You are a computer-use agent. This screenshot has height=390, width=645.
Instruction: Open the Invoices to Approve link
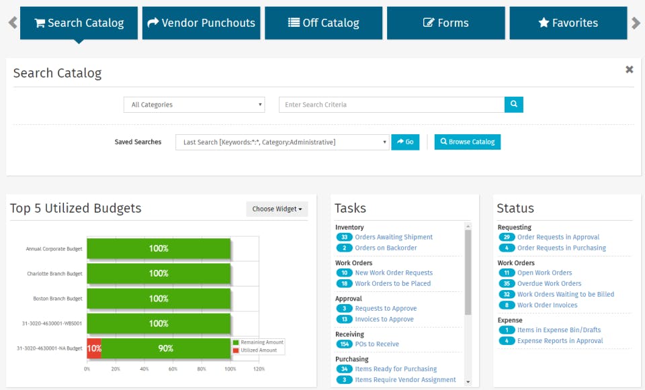point(384,320)
